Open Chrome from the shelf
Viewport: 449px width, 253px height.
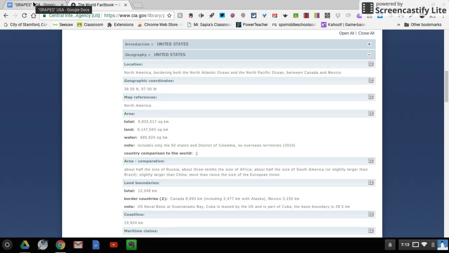coord(60,245)
